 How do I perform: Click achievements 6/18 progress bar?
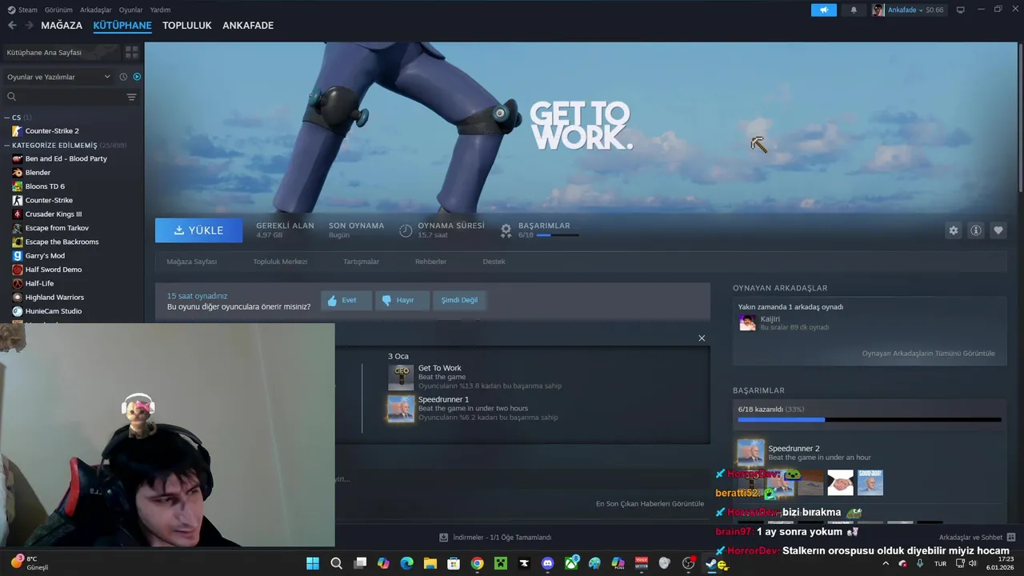(869, 419)
